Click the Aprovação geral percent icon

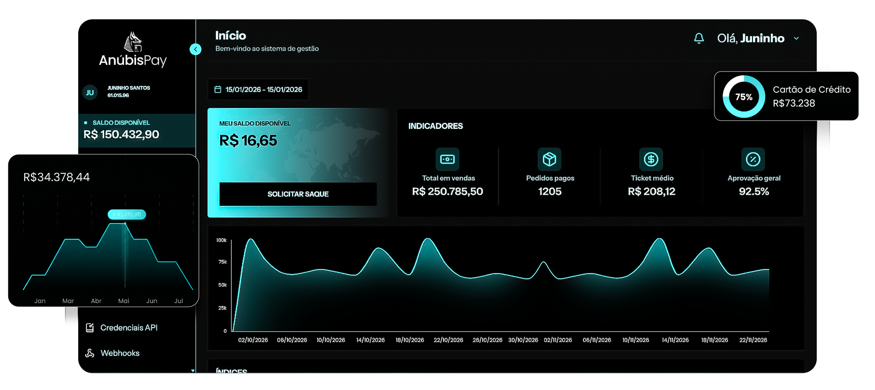pos(753,159)
